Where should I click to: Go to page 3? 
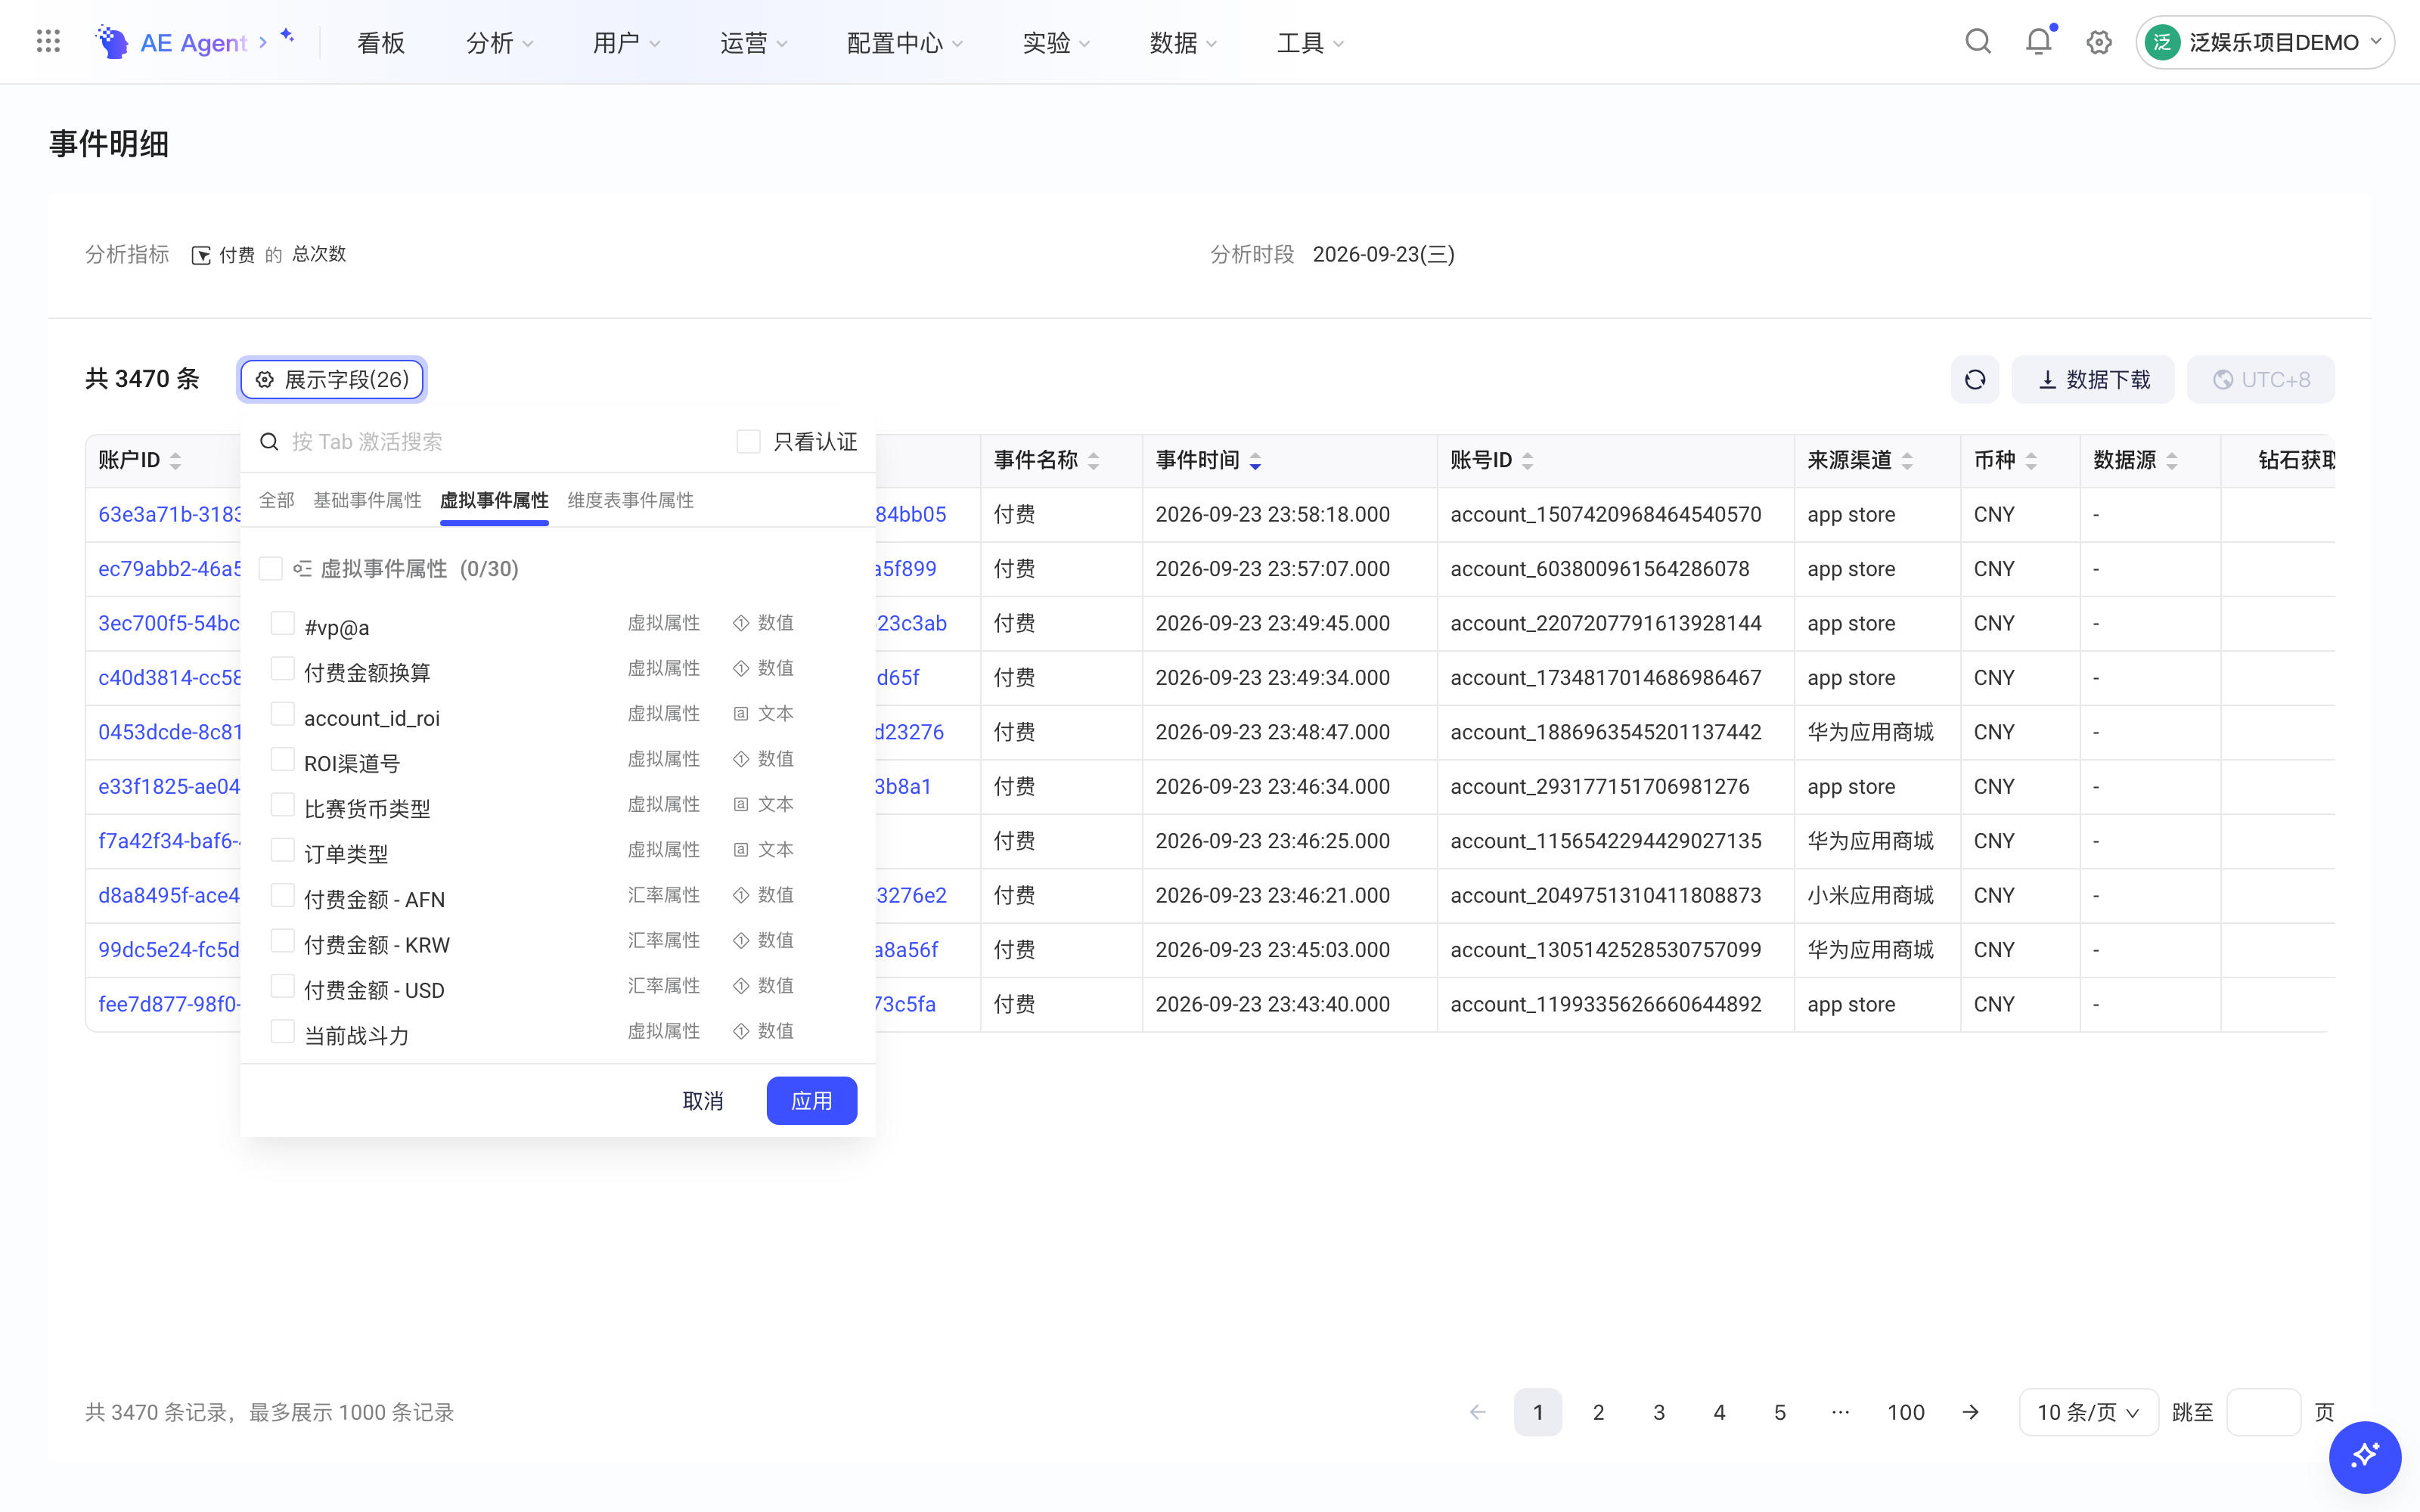(1659, 1412)
